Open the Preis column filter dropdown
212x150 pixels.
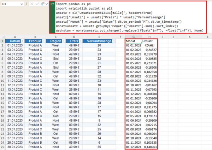(x=81, y=41)
